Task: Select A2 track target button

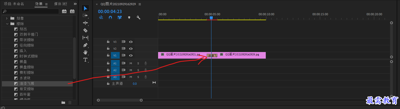Action: (x=115, y=70)
